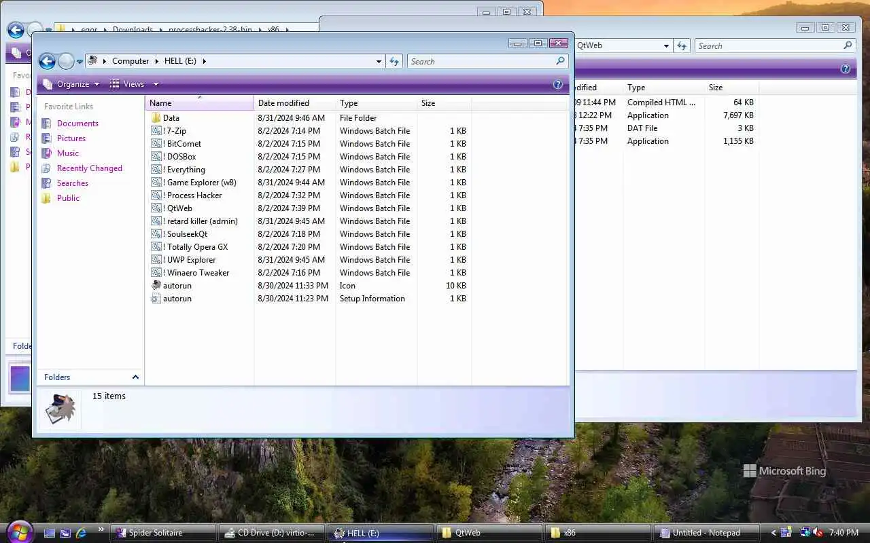Click Show Desktop in Quick Launch
Image resolution: width=870 pixels, height=543 pixels.
[50, 533]
